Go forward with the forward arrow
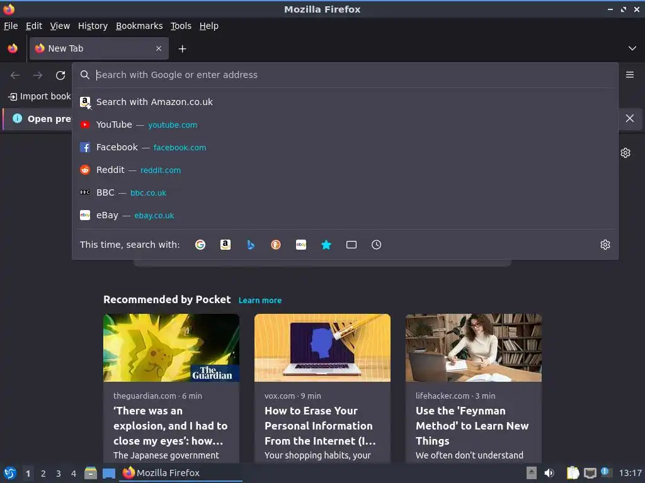 pyautogui.click(x=37, y=75)
